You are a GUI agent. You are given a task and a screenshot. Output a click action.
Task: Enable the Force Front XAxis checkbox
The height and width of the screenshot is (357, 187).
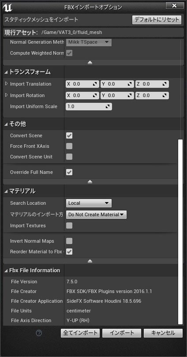[69, 146]
